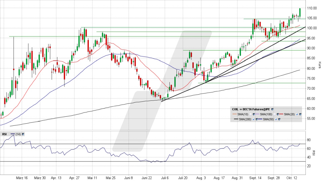Click the 'Mai 25' date label
The height and width of the screenshot is (182, 324).
111,178
